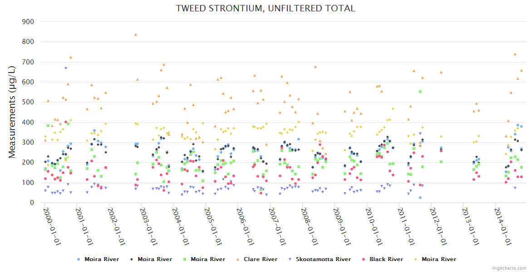The width and height of the screenshot is (531, 272).
Task: Hide the Clare River series via its label
Action: (260, 259)
